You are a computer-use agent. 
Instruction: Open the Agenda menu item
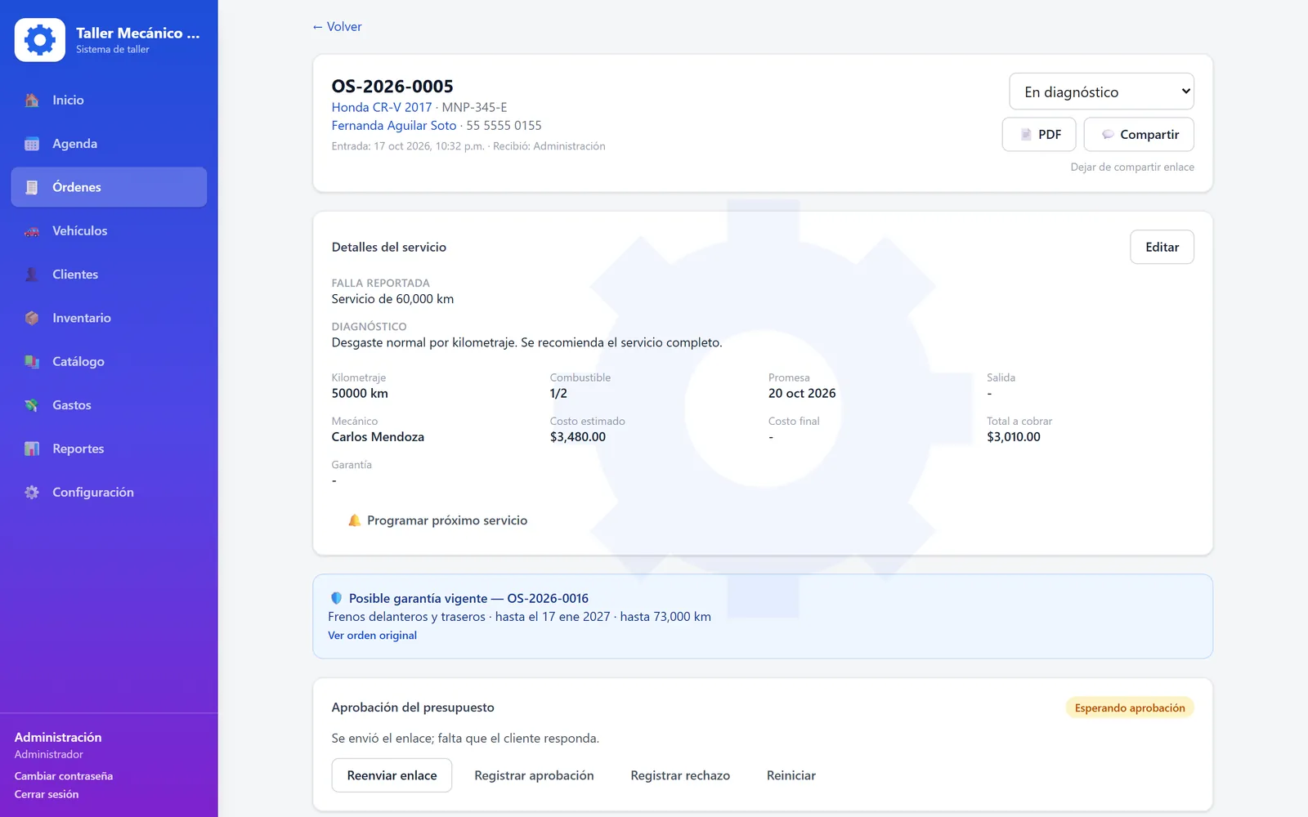tap(109, 144)
